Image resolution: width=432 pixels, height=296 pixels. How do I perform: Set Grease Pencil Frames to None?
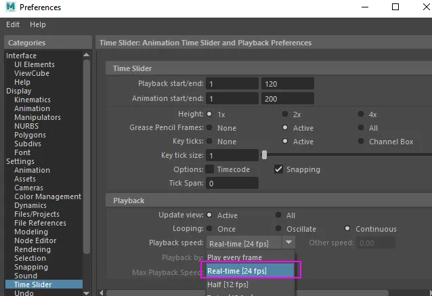210,127
